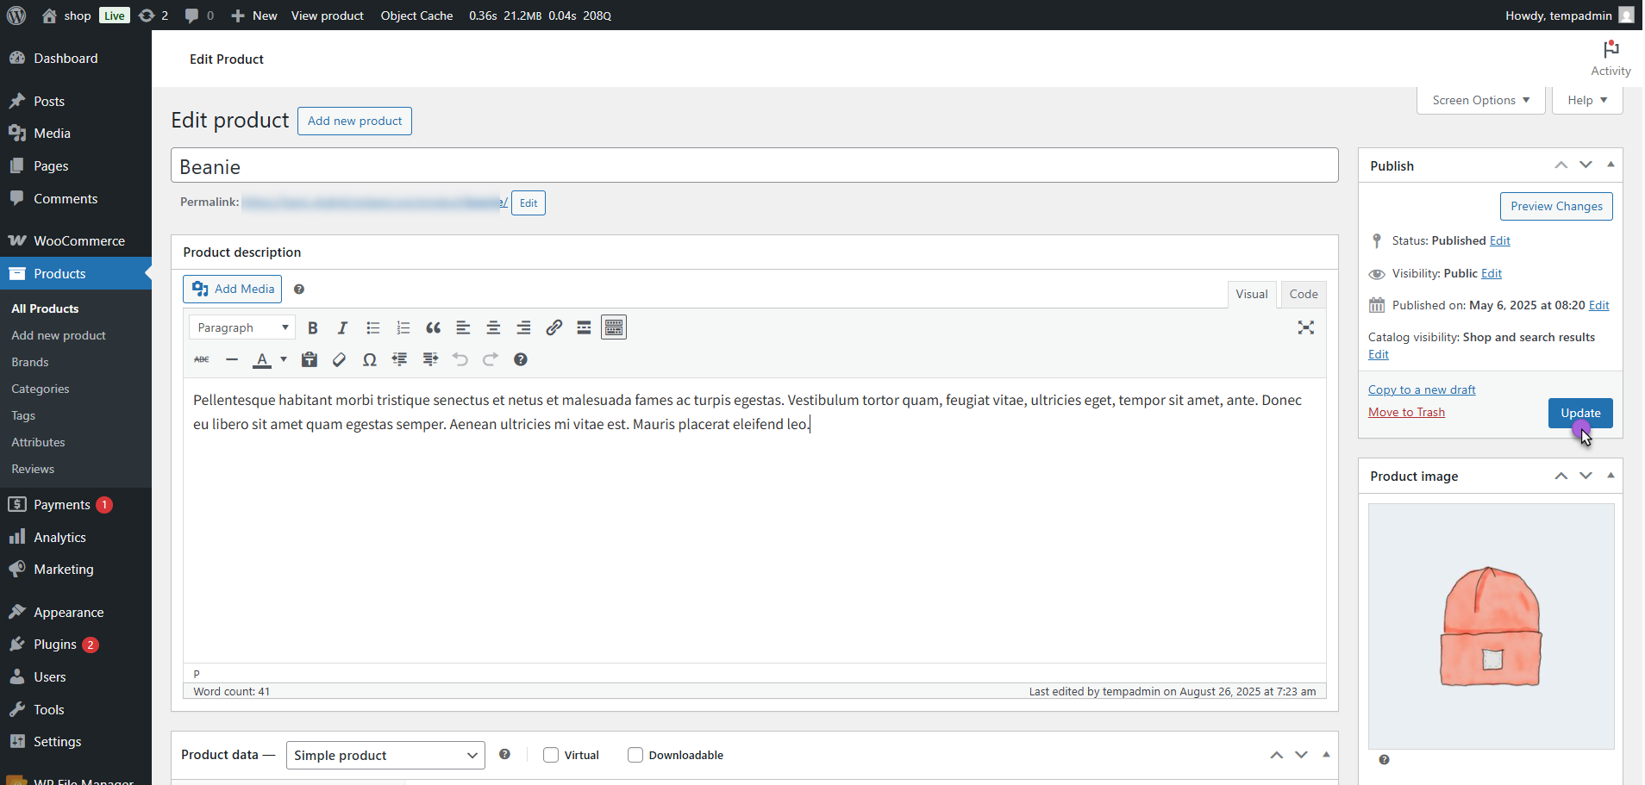Open the Activity panel flag icon
The image size is (1645, 785).
pos(1610,50)
